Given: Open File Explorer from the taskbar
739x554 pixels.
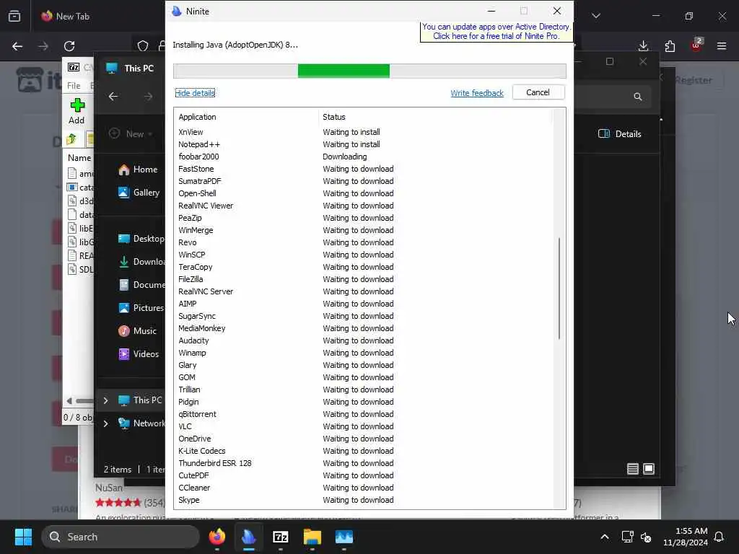Looking at the screenshot, I should [312, 537].
